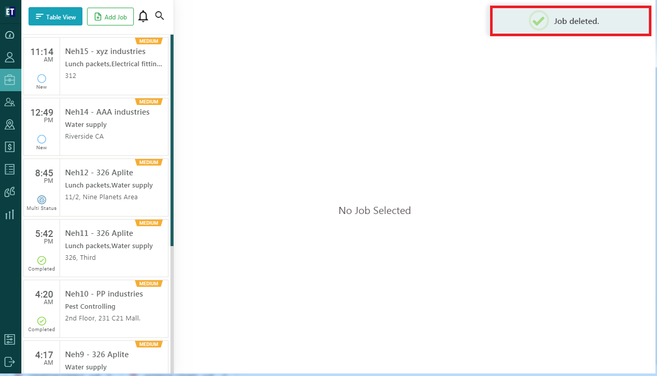Click the Completed check icon of Neh10

point(42,321)
